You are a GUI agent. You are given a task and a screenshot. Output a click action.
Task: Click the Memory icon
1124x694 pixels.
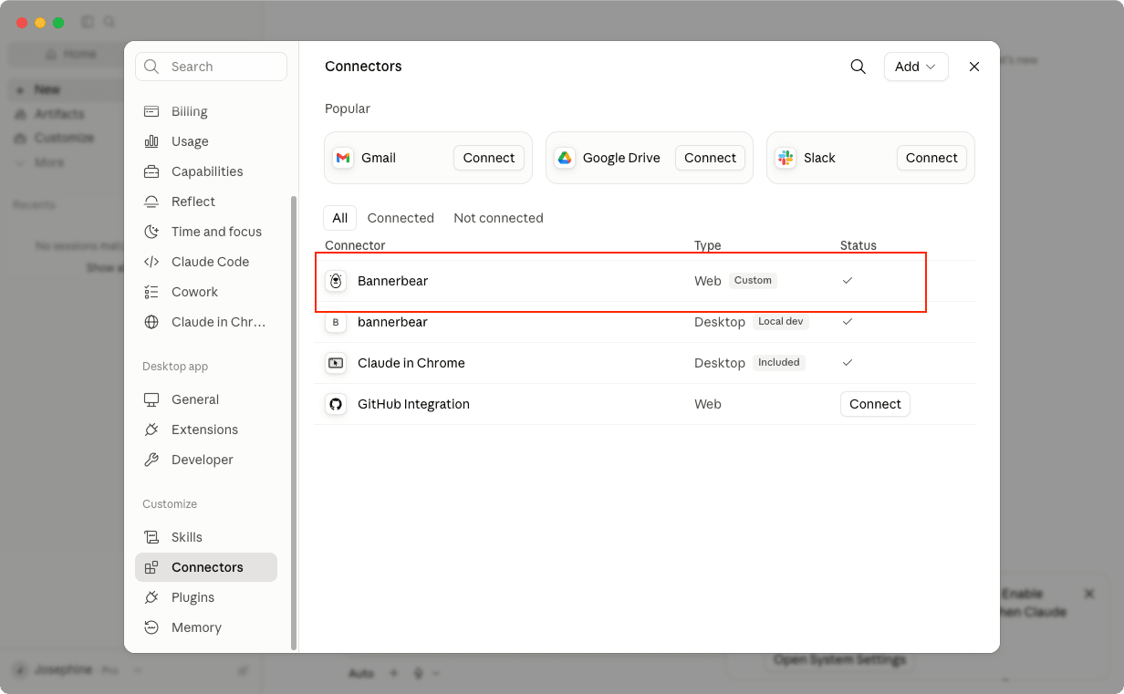pos(151,627)
